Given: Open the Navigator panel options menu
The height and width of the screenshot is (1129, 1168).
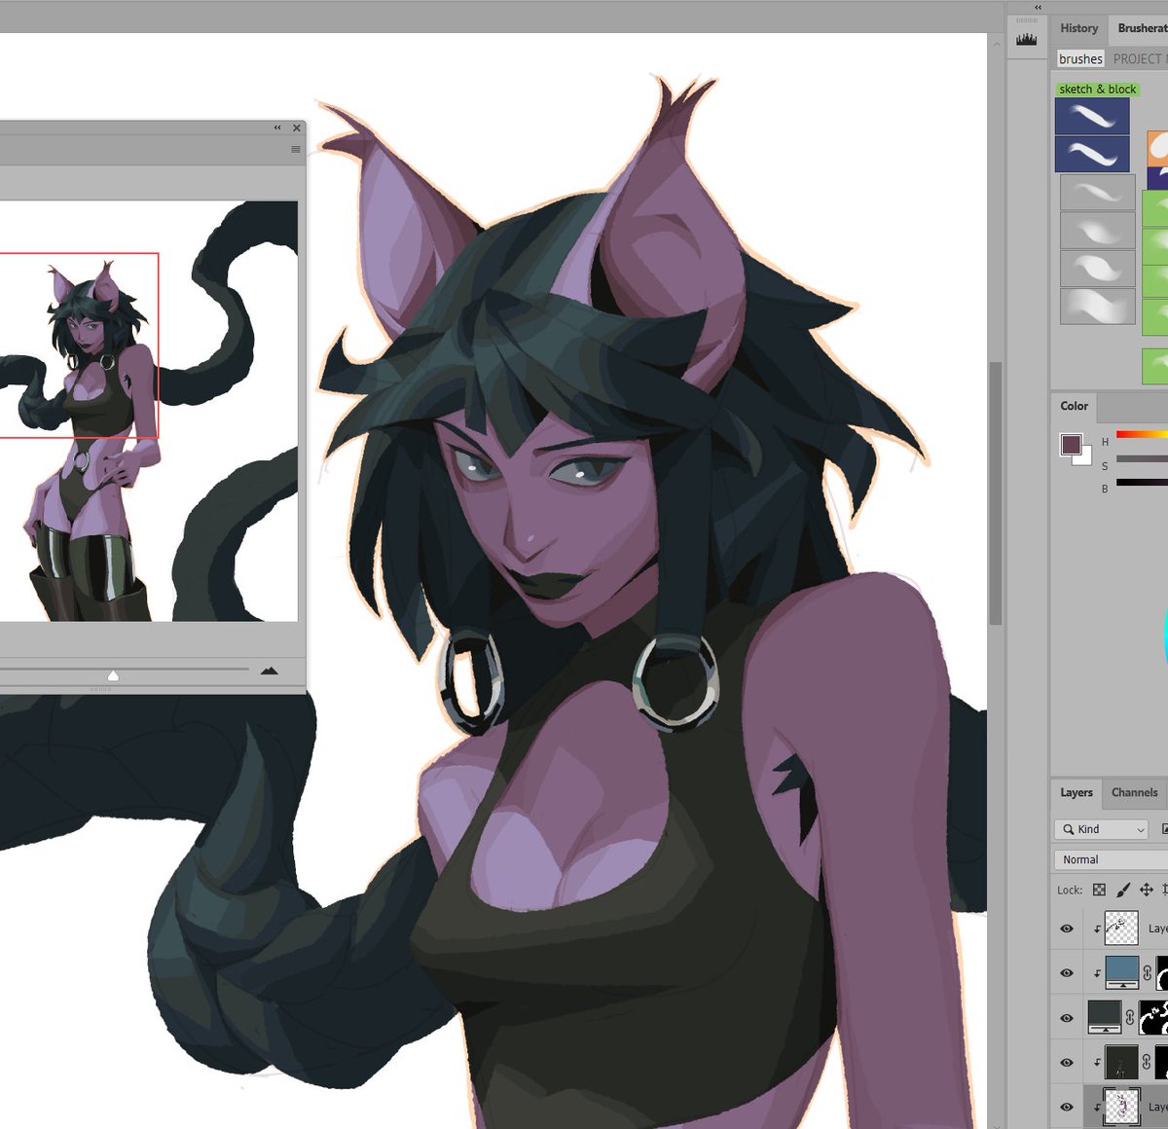Looking at the screenshot, I should pyautogui.click(x=295, y=149).
